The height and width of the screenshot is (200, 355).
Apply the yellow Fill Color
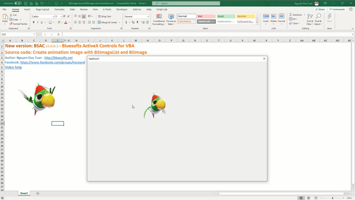pos(59,22)
